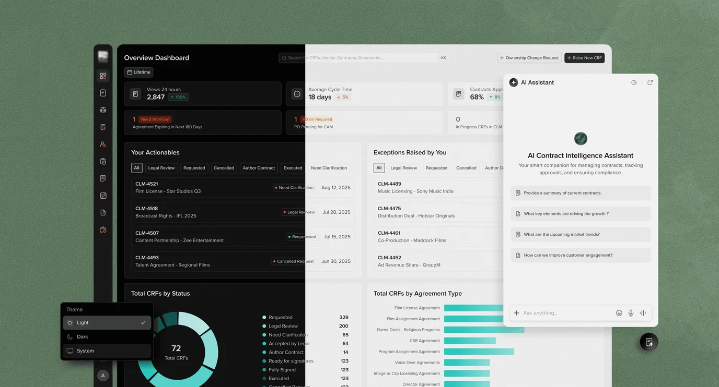Open the briefcase clock sidebar icon

tap(103, 229)
